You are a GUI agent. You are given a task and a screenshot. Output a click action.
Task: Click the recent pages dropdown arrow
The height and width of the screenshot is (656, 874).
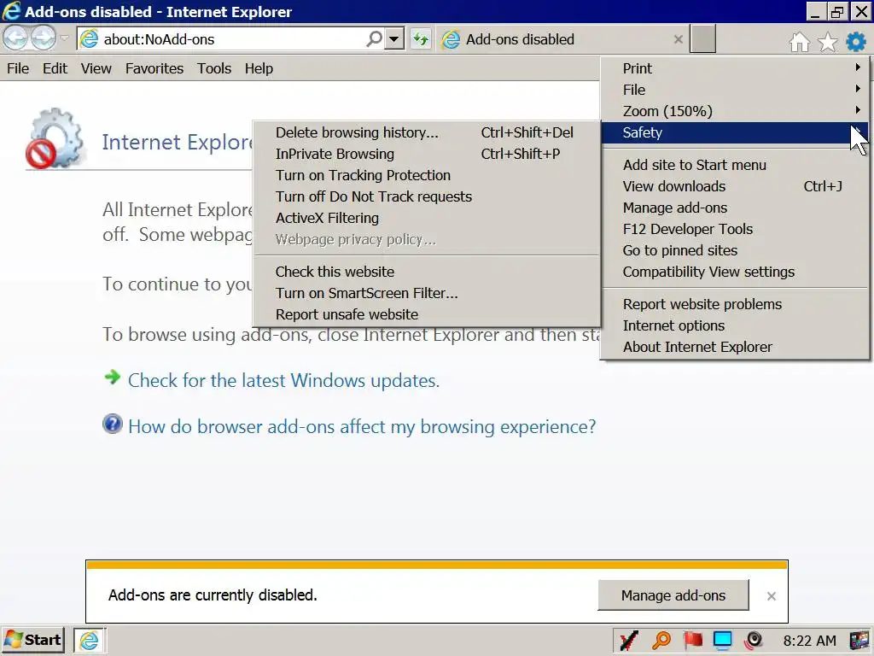(65, 38)
